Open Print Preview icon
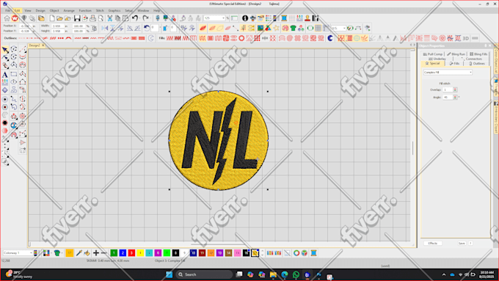The height and width of the screenshot is (281, 499). point(101,18)
